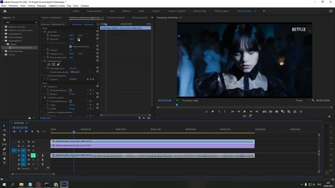Select the Ripple Edit tool
335x188 pixels.
pos(4,135)
